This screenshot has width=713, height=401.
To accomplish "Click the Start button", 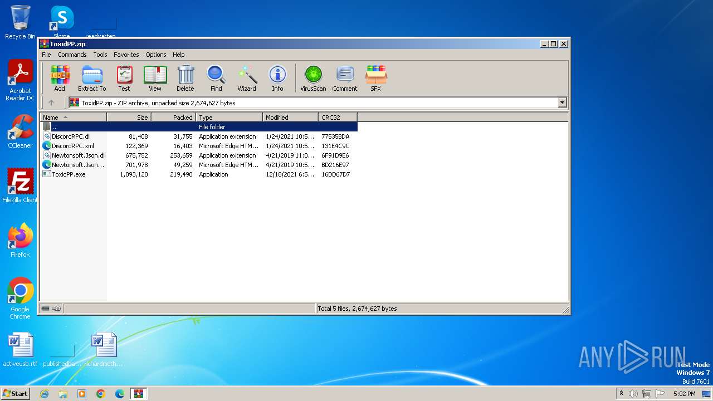I will (x=16, y=393).
